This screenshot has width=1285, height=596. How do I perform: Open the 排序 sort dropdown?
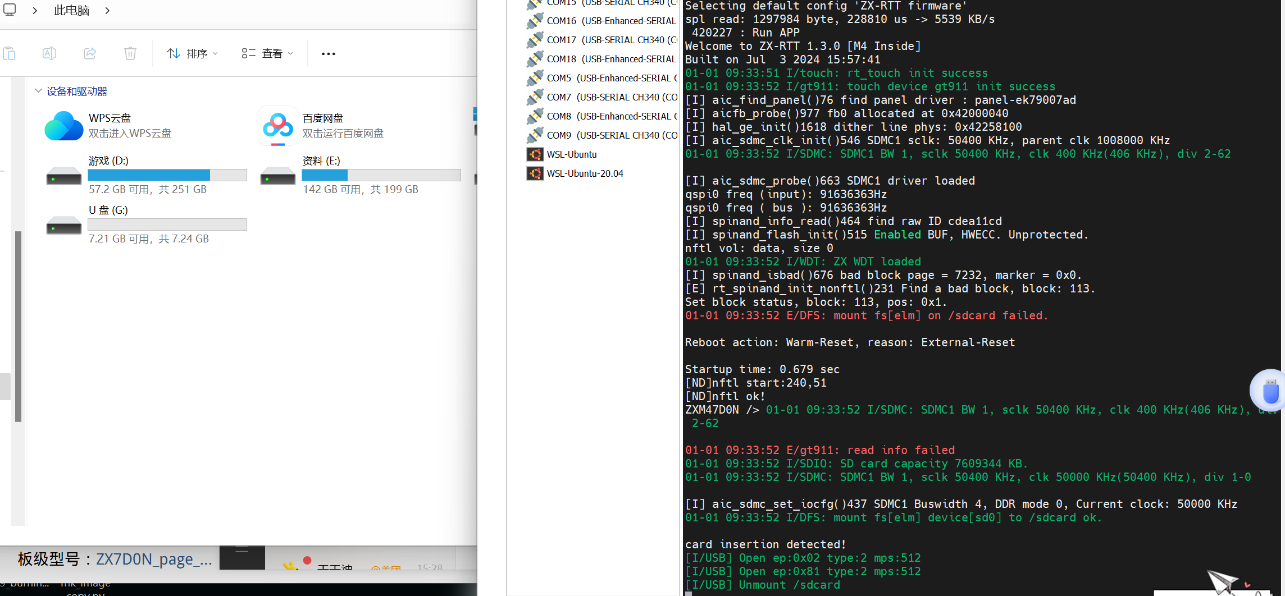(x=192, y=53)
